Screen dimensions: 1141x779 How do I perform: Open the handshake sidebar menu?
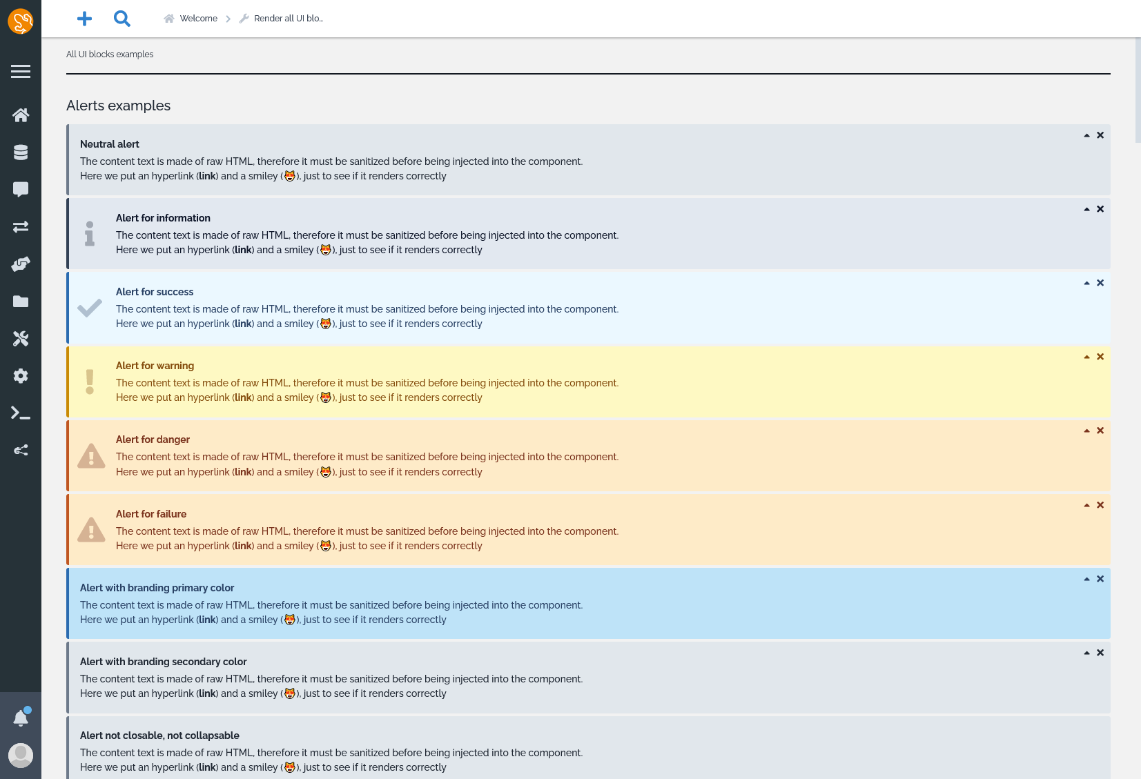[x=21, y=264]
